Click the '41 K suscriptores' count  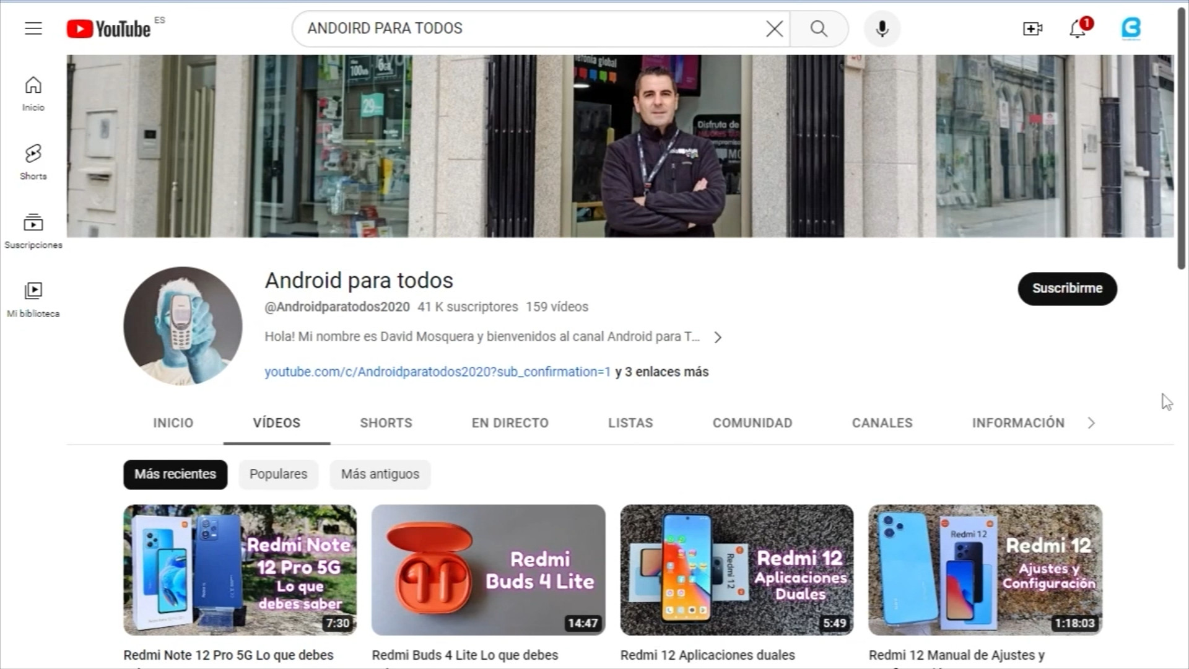coord(468,307)
